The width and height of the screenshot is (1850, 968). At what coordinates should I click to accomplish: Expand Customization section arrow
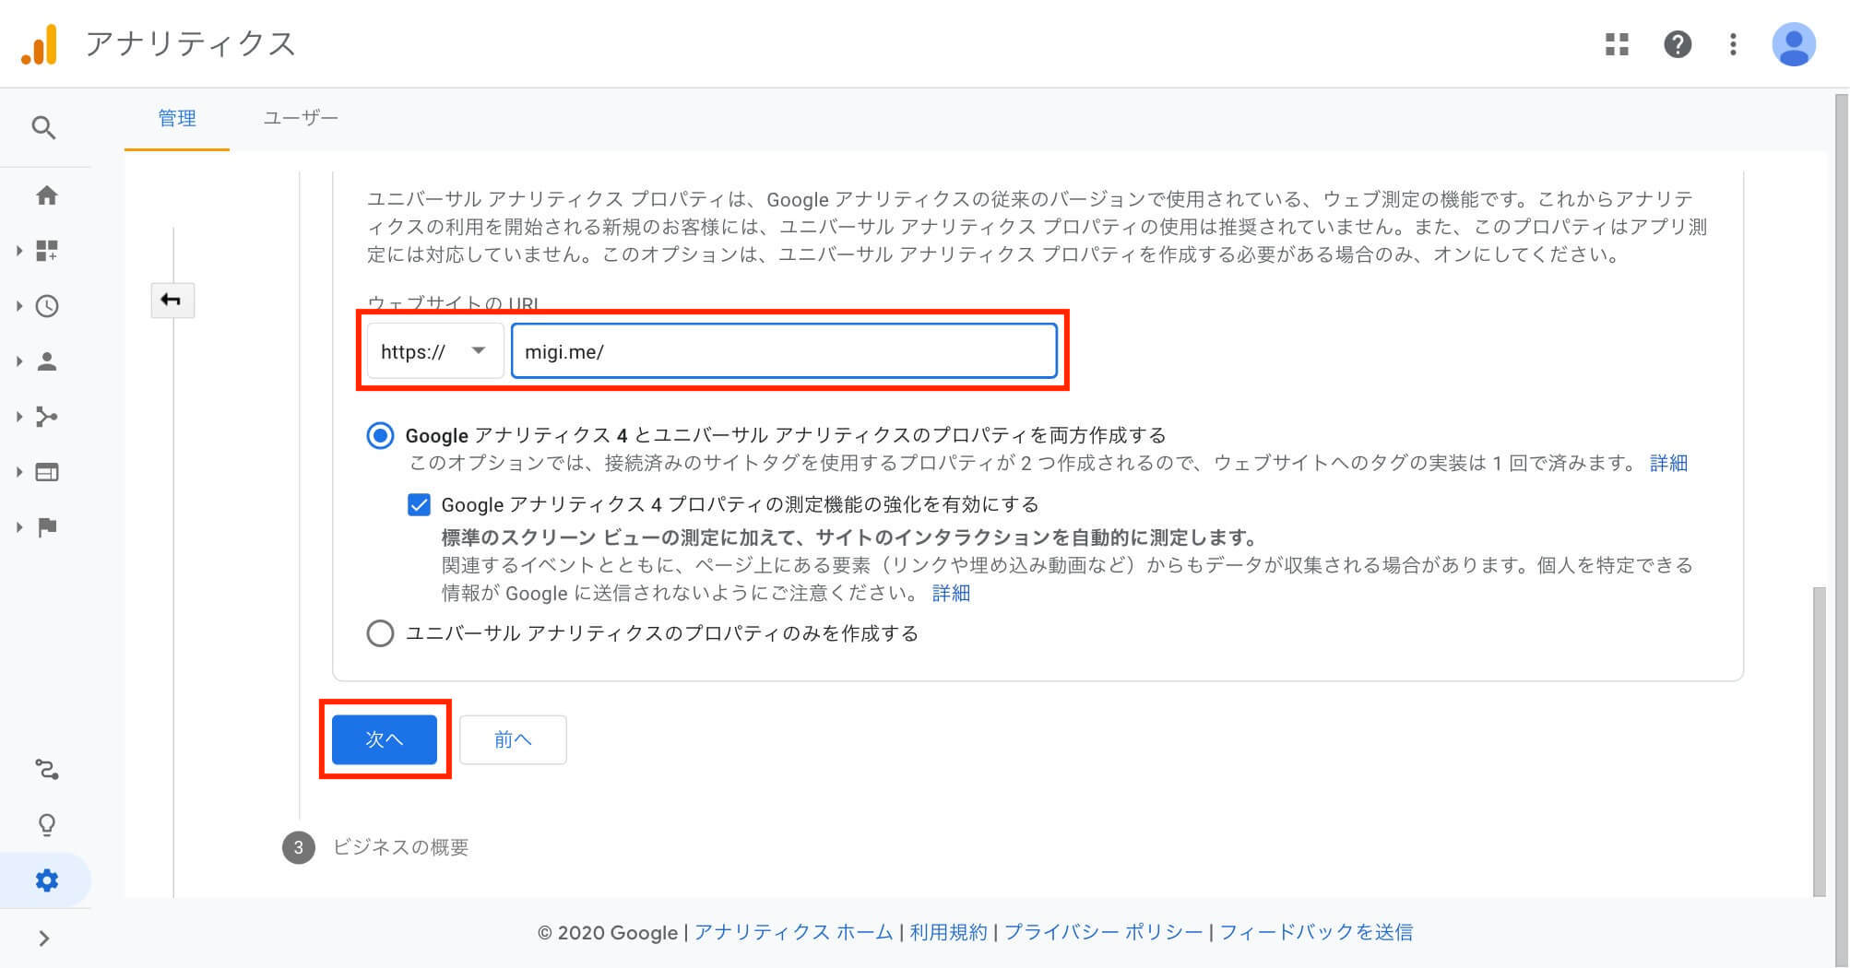(18, 251)
